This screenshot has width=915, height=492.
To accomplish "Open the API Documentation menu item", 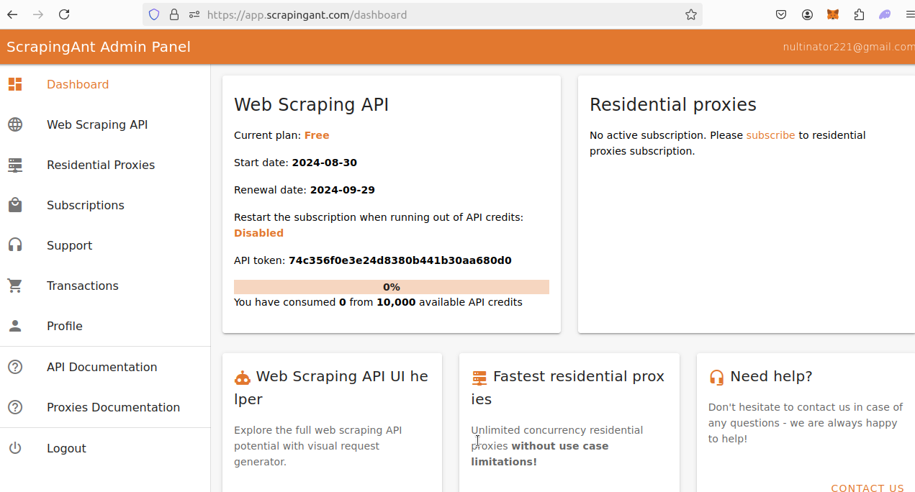I will (x=102, y=367).
